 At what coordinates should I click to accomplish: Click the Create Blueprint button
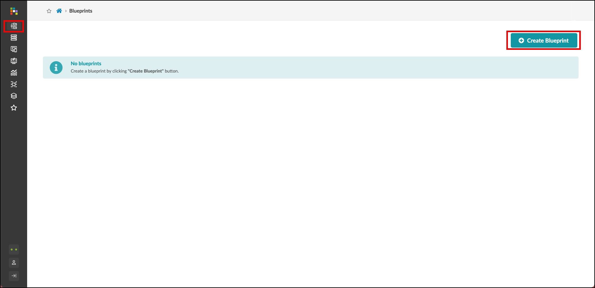pyautogui.click(x=544, y=40)
